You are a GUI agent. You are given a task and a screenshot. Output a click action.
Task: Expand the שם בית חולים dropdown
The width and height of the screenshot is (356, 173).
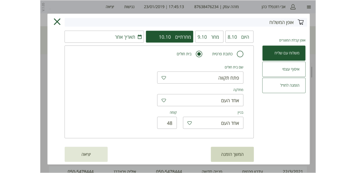pos(200,78)
